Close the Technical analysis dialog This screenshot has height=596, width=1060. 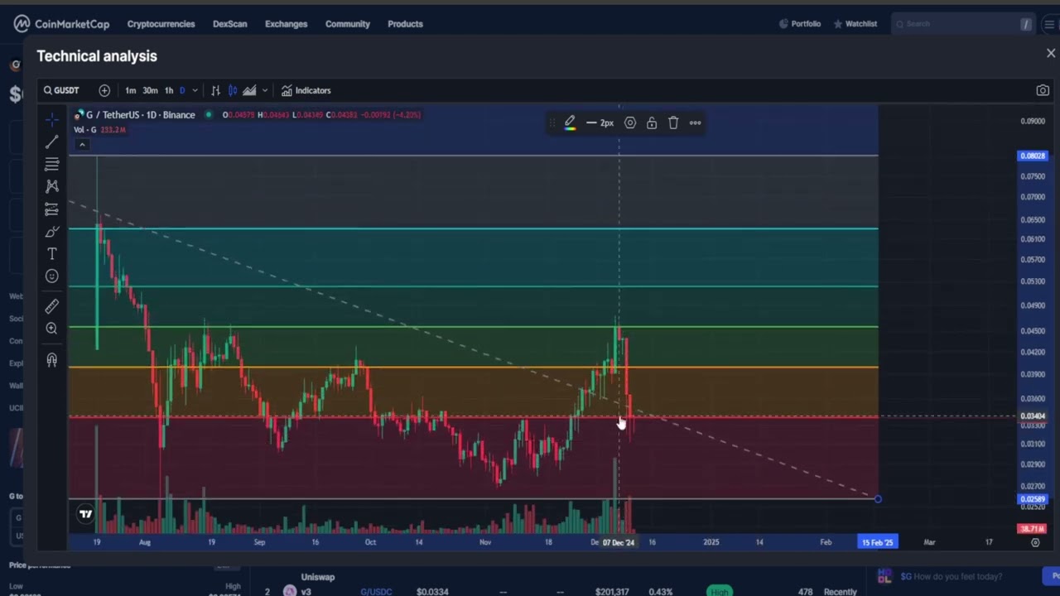pos(1051,53)
